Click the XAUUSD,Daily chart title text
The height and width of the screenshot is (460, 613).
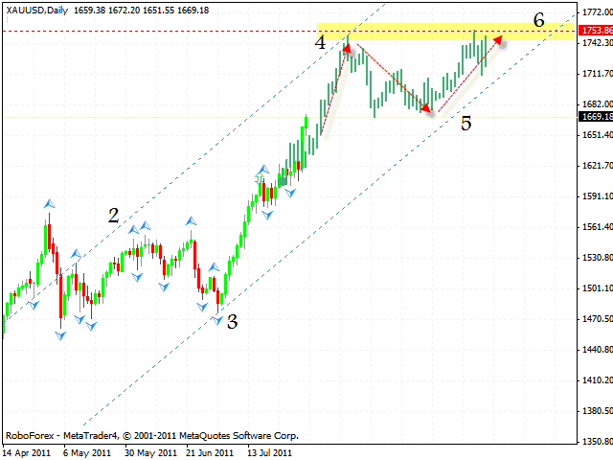pos(35,8)
